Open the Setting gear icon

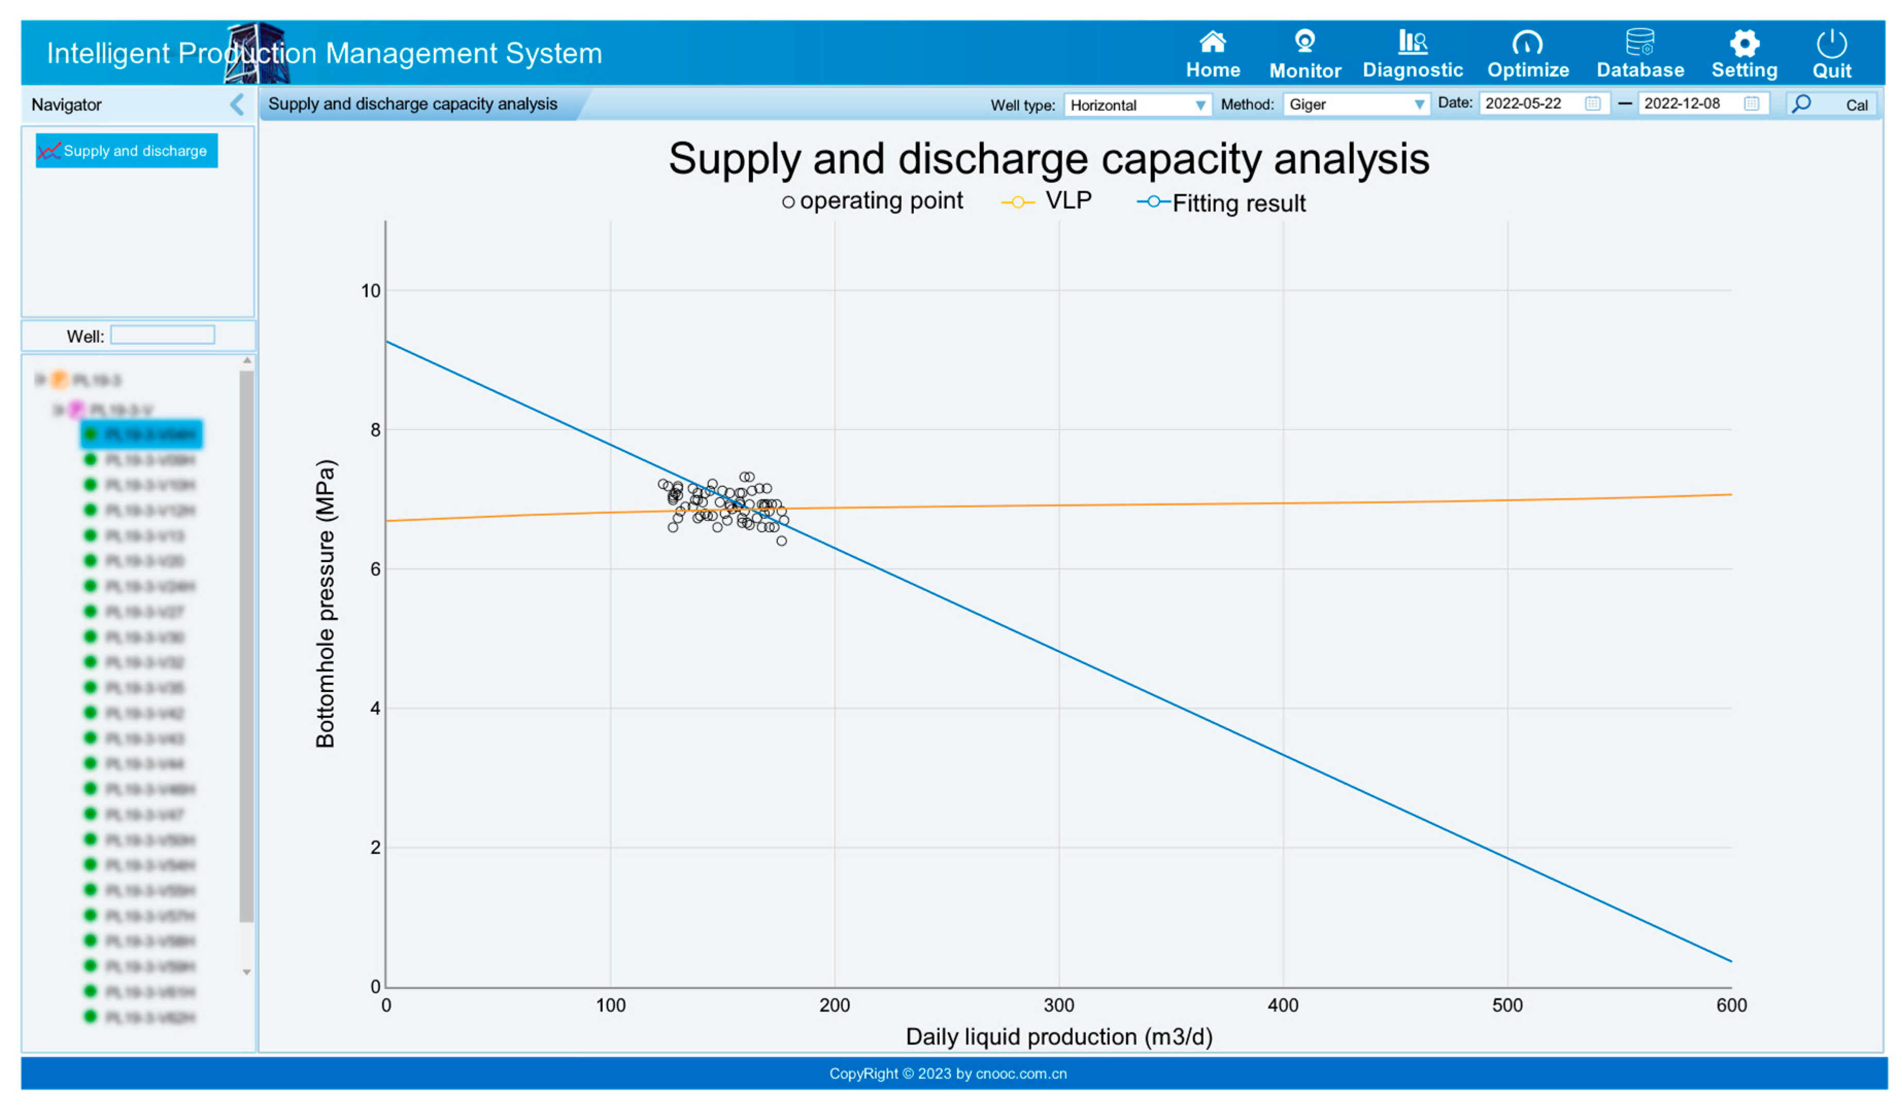pyautogui.click(x=1744, y=43)
